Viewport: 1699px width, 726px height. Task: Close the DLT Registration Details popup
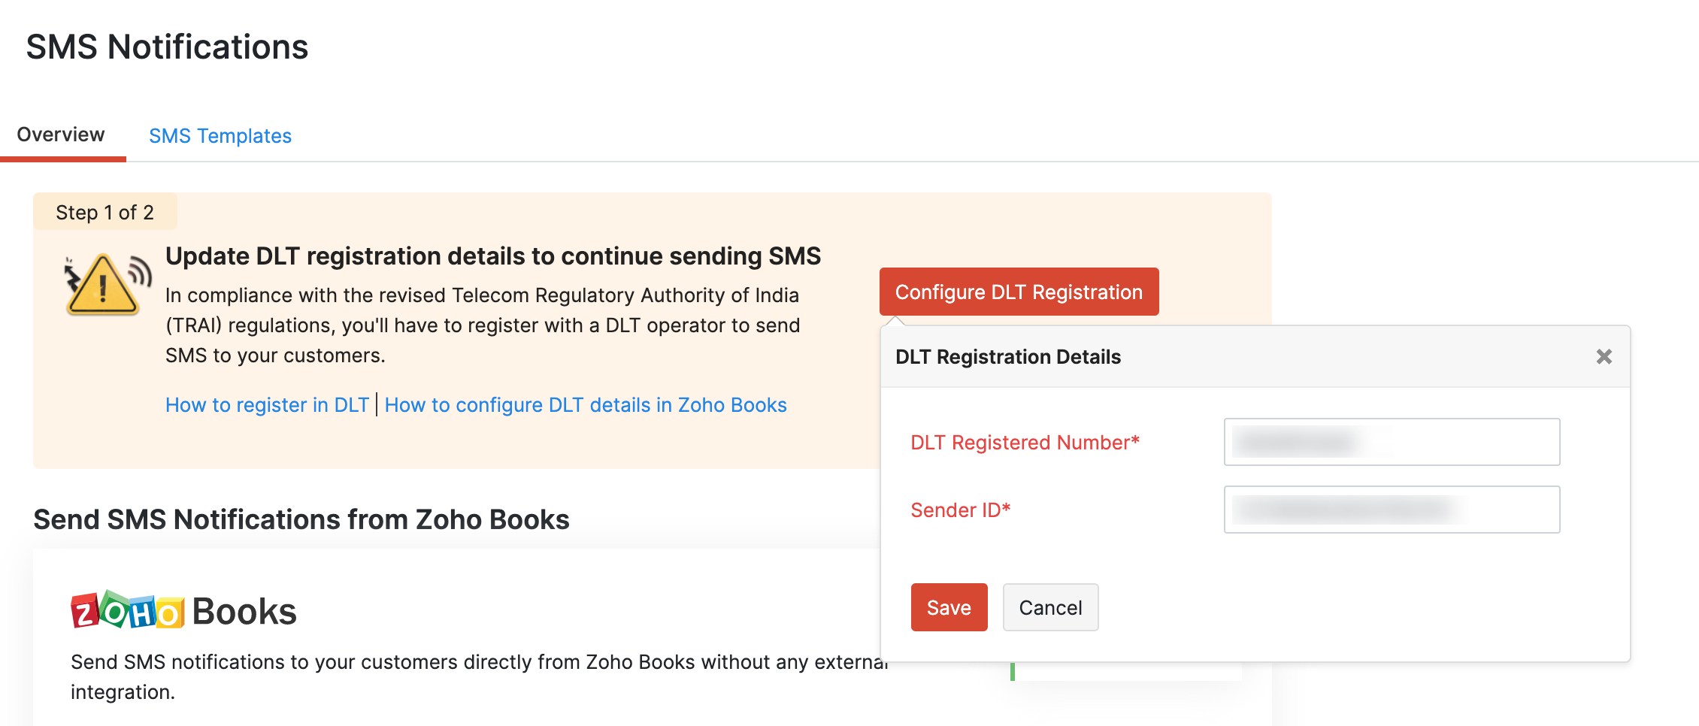tap(1604, 357)
